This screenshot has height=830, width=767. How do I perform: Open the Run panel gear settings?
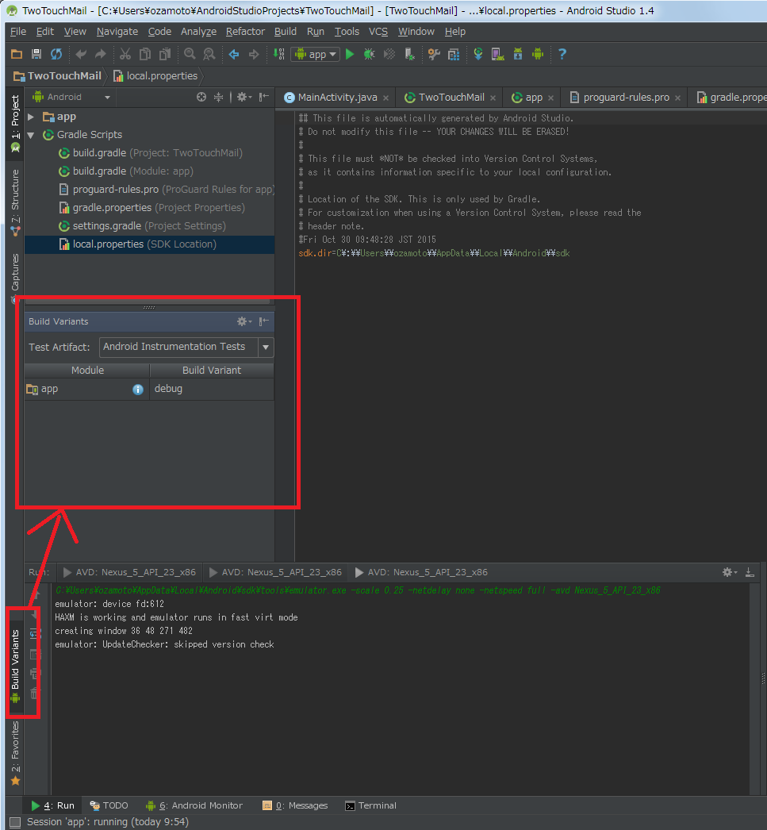tap(730, 572)
